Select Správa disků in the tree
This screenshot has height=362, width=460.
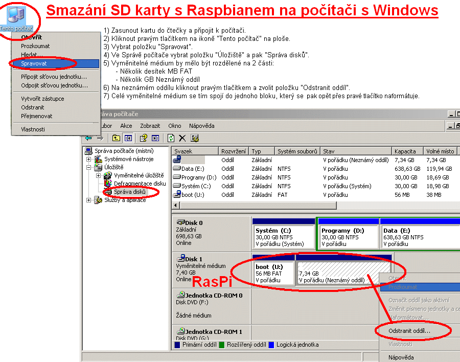130,192
